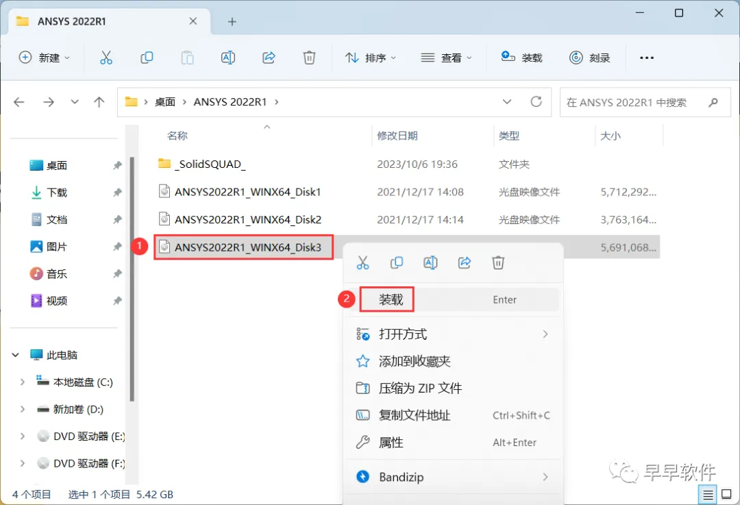This screenshot has width=740, height=505.
Task: Add a new tab with plus button
Action: tap(232, 22)
